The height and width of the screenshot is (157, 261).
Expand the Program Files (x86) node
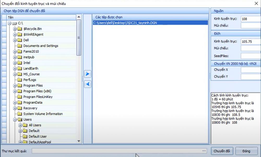pyautogui.click(x=15, y=91)
